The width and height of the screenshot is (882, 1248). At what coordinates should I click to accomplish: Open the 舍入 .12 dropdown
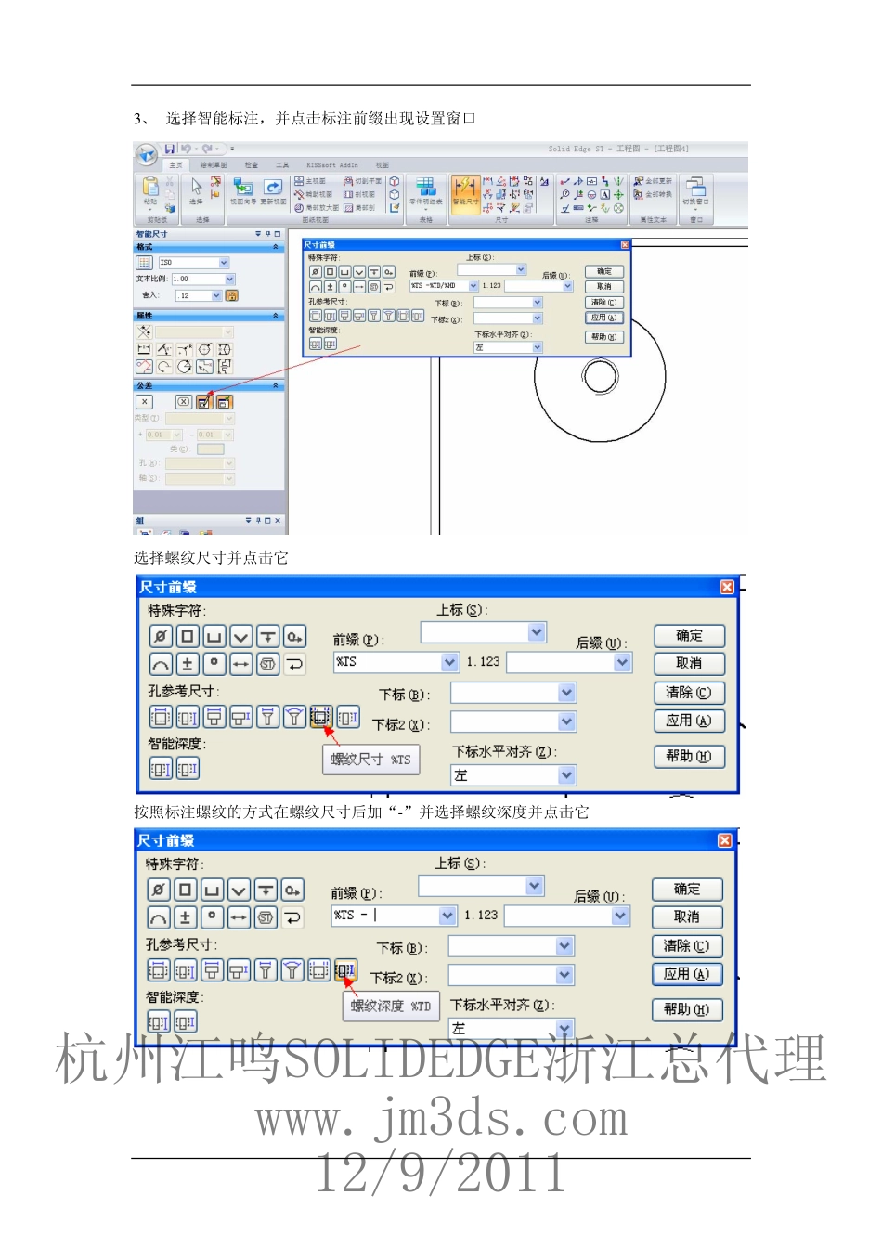click(216, 295)
